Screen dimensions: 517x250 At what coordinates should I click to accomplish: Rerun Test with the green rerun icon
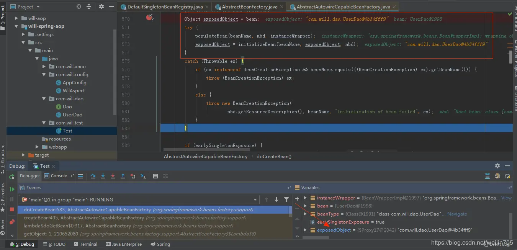click(12, 176)
